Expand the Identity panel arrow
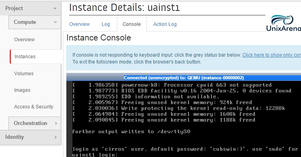 [x=56, y=137]
